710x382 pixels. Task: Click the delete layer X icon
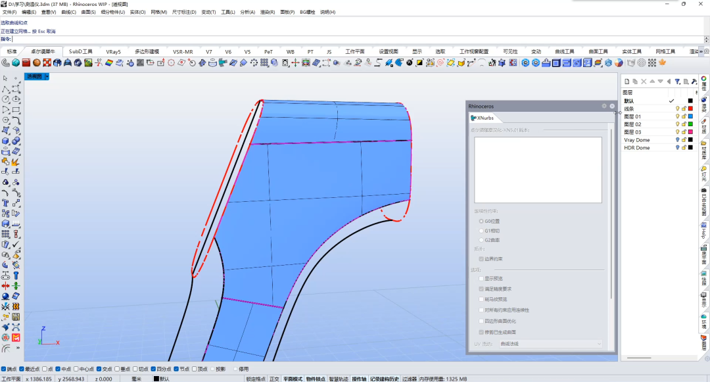coord(644,82)
